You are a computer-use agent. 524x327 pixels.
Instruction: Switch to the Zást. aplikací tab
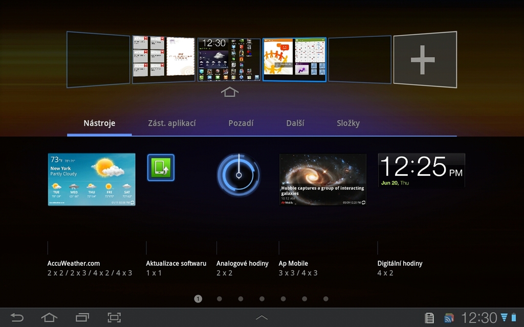[171, 123]
